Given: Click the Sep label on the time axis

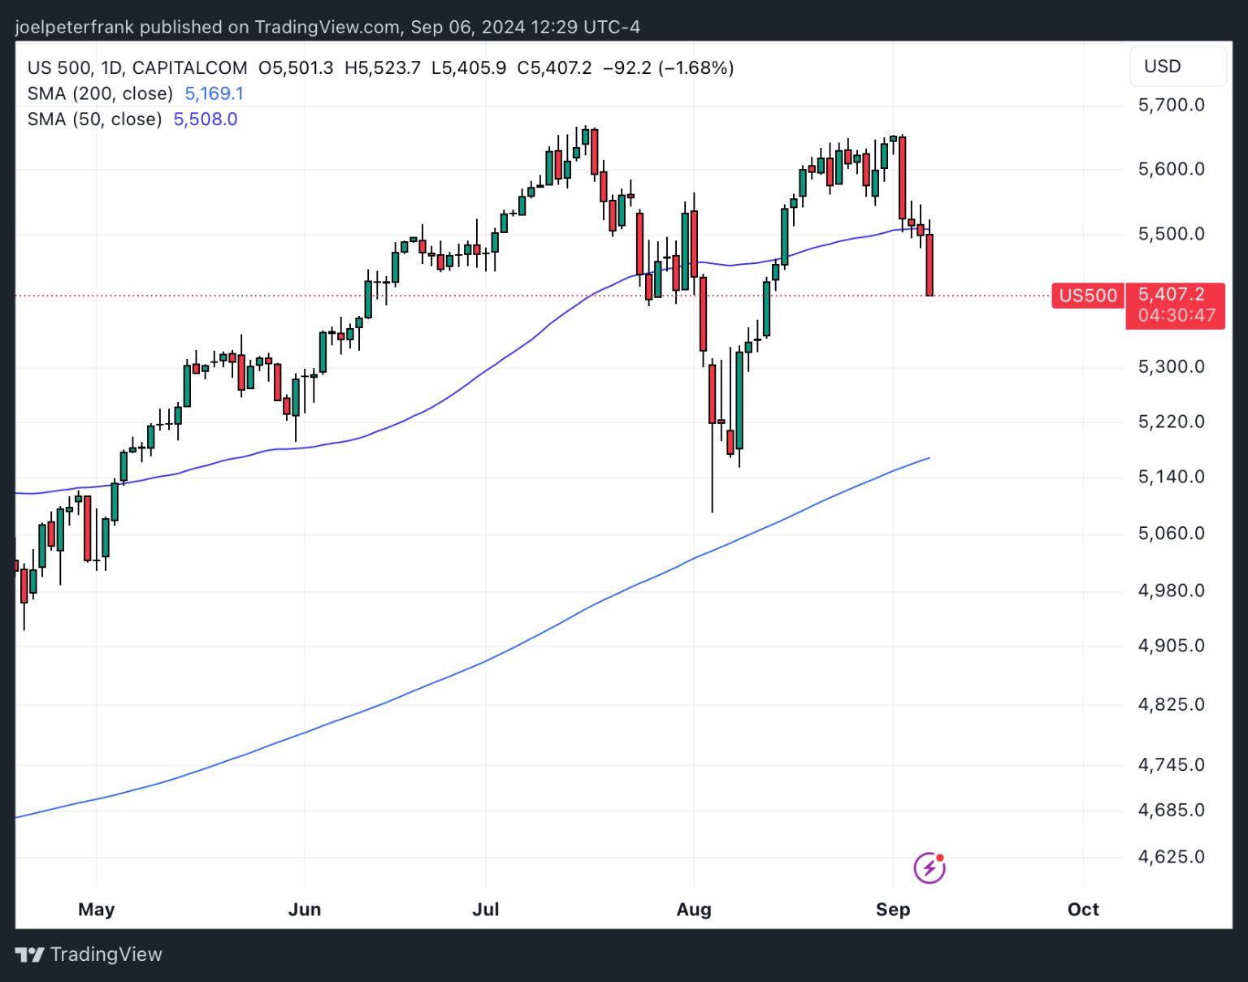Looking at the screenshot, I should coord(893,909).
